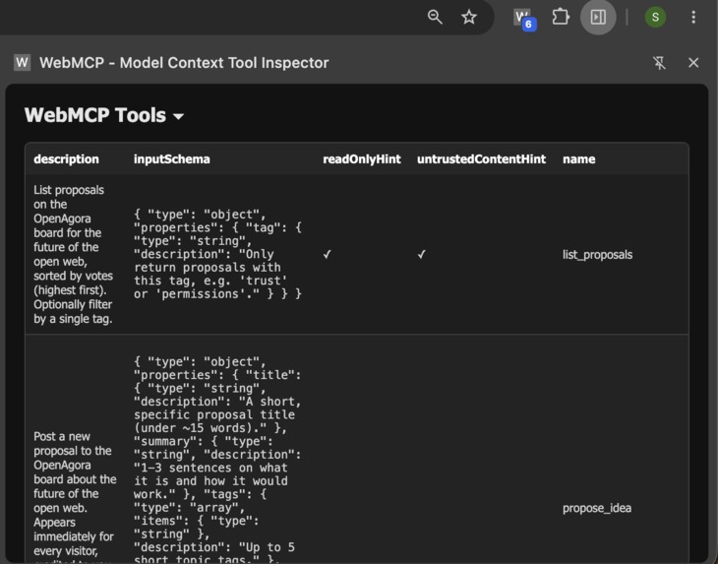The image size is (718, 564).
Task: Select the list_proposals tool name cell
Action: 598,255
